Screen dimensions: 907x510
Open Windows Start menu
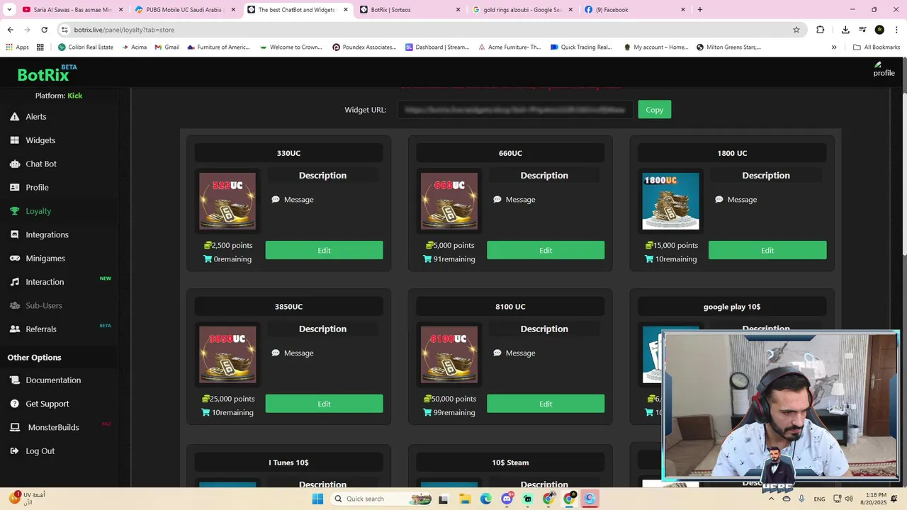(317, 499)
